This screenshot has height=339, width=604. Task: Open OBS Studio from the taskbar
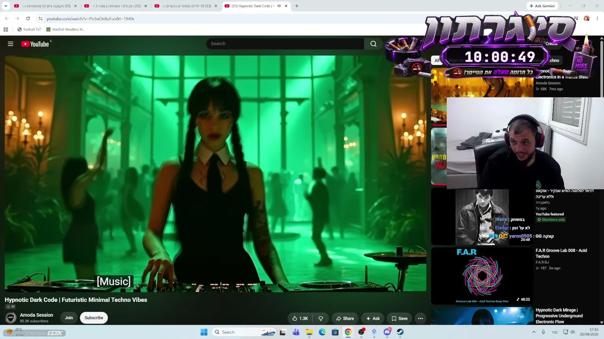pyautogui.click(x=361, y=332)
